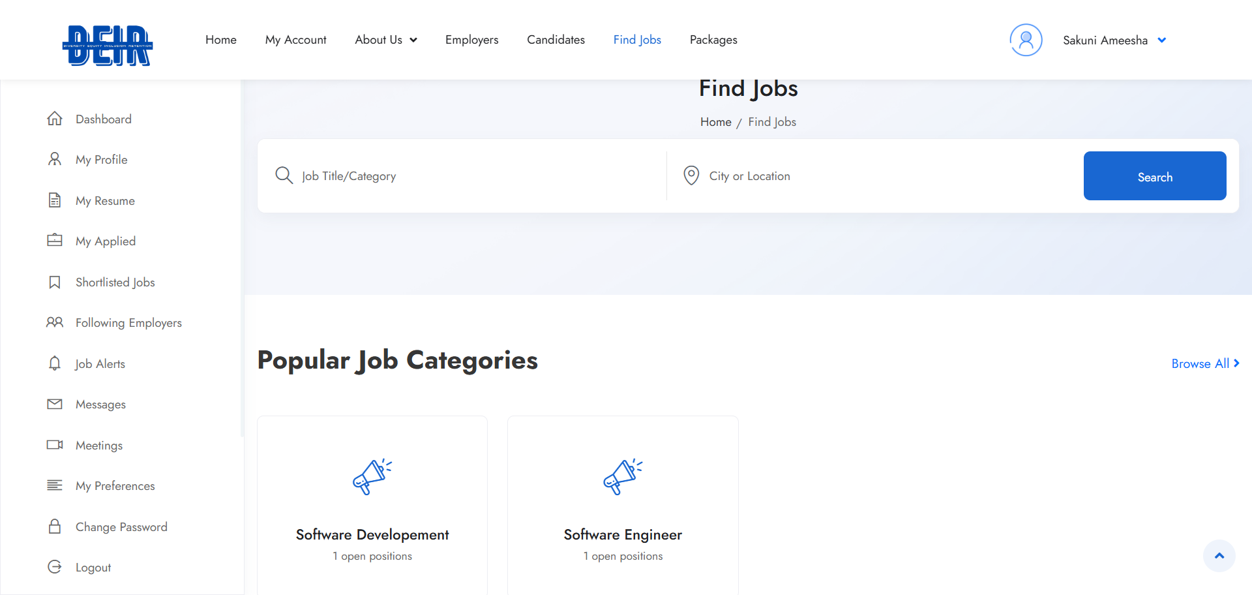The height and width of the screenshot is (595, 1252).
Task: Click the blue Search button
Action: pyautogui.click(x=1155, y=176)
